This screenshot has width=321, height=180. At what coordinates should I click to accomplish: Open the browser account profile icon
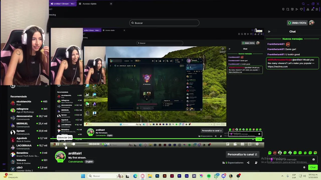click(308, 9)
